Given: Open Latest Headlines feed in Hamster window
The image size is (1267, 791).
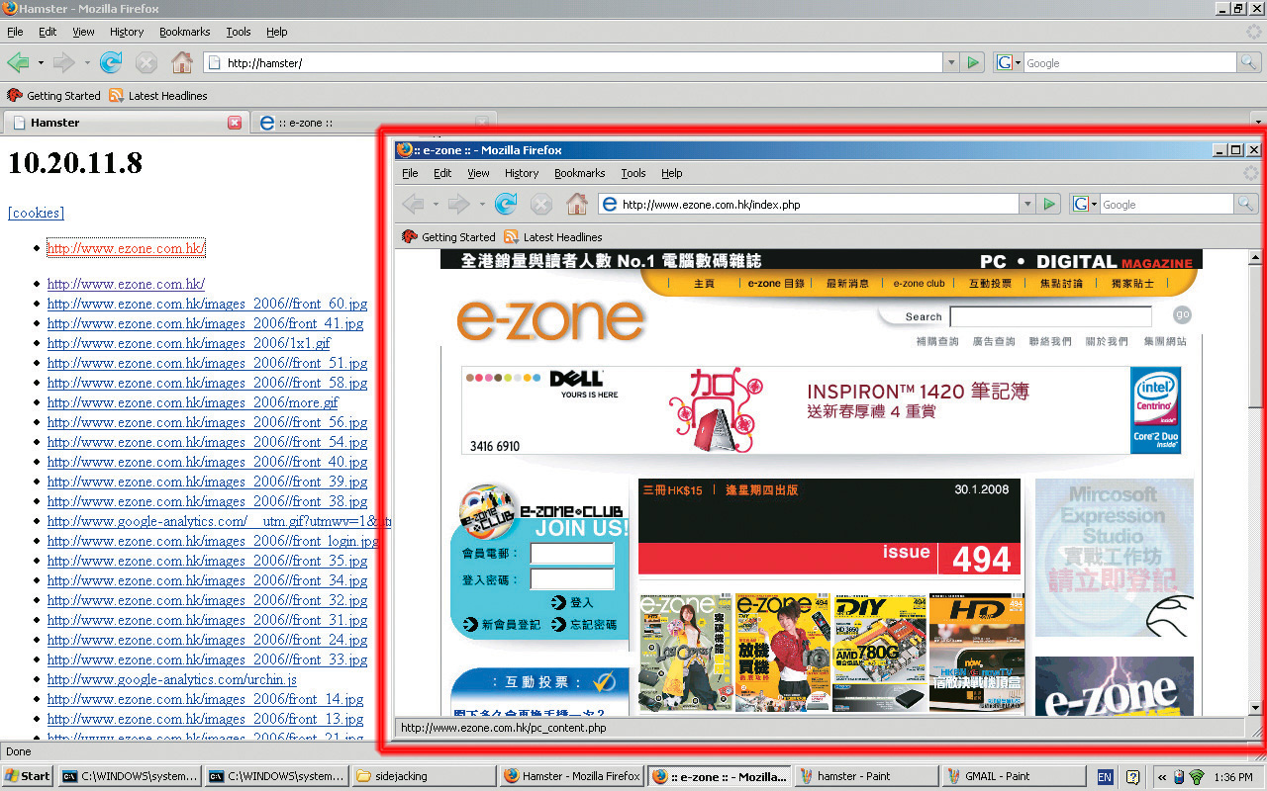Looking at the screenshot, I should point(158,96).
